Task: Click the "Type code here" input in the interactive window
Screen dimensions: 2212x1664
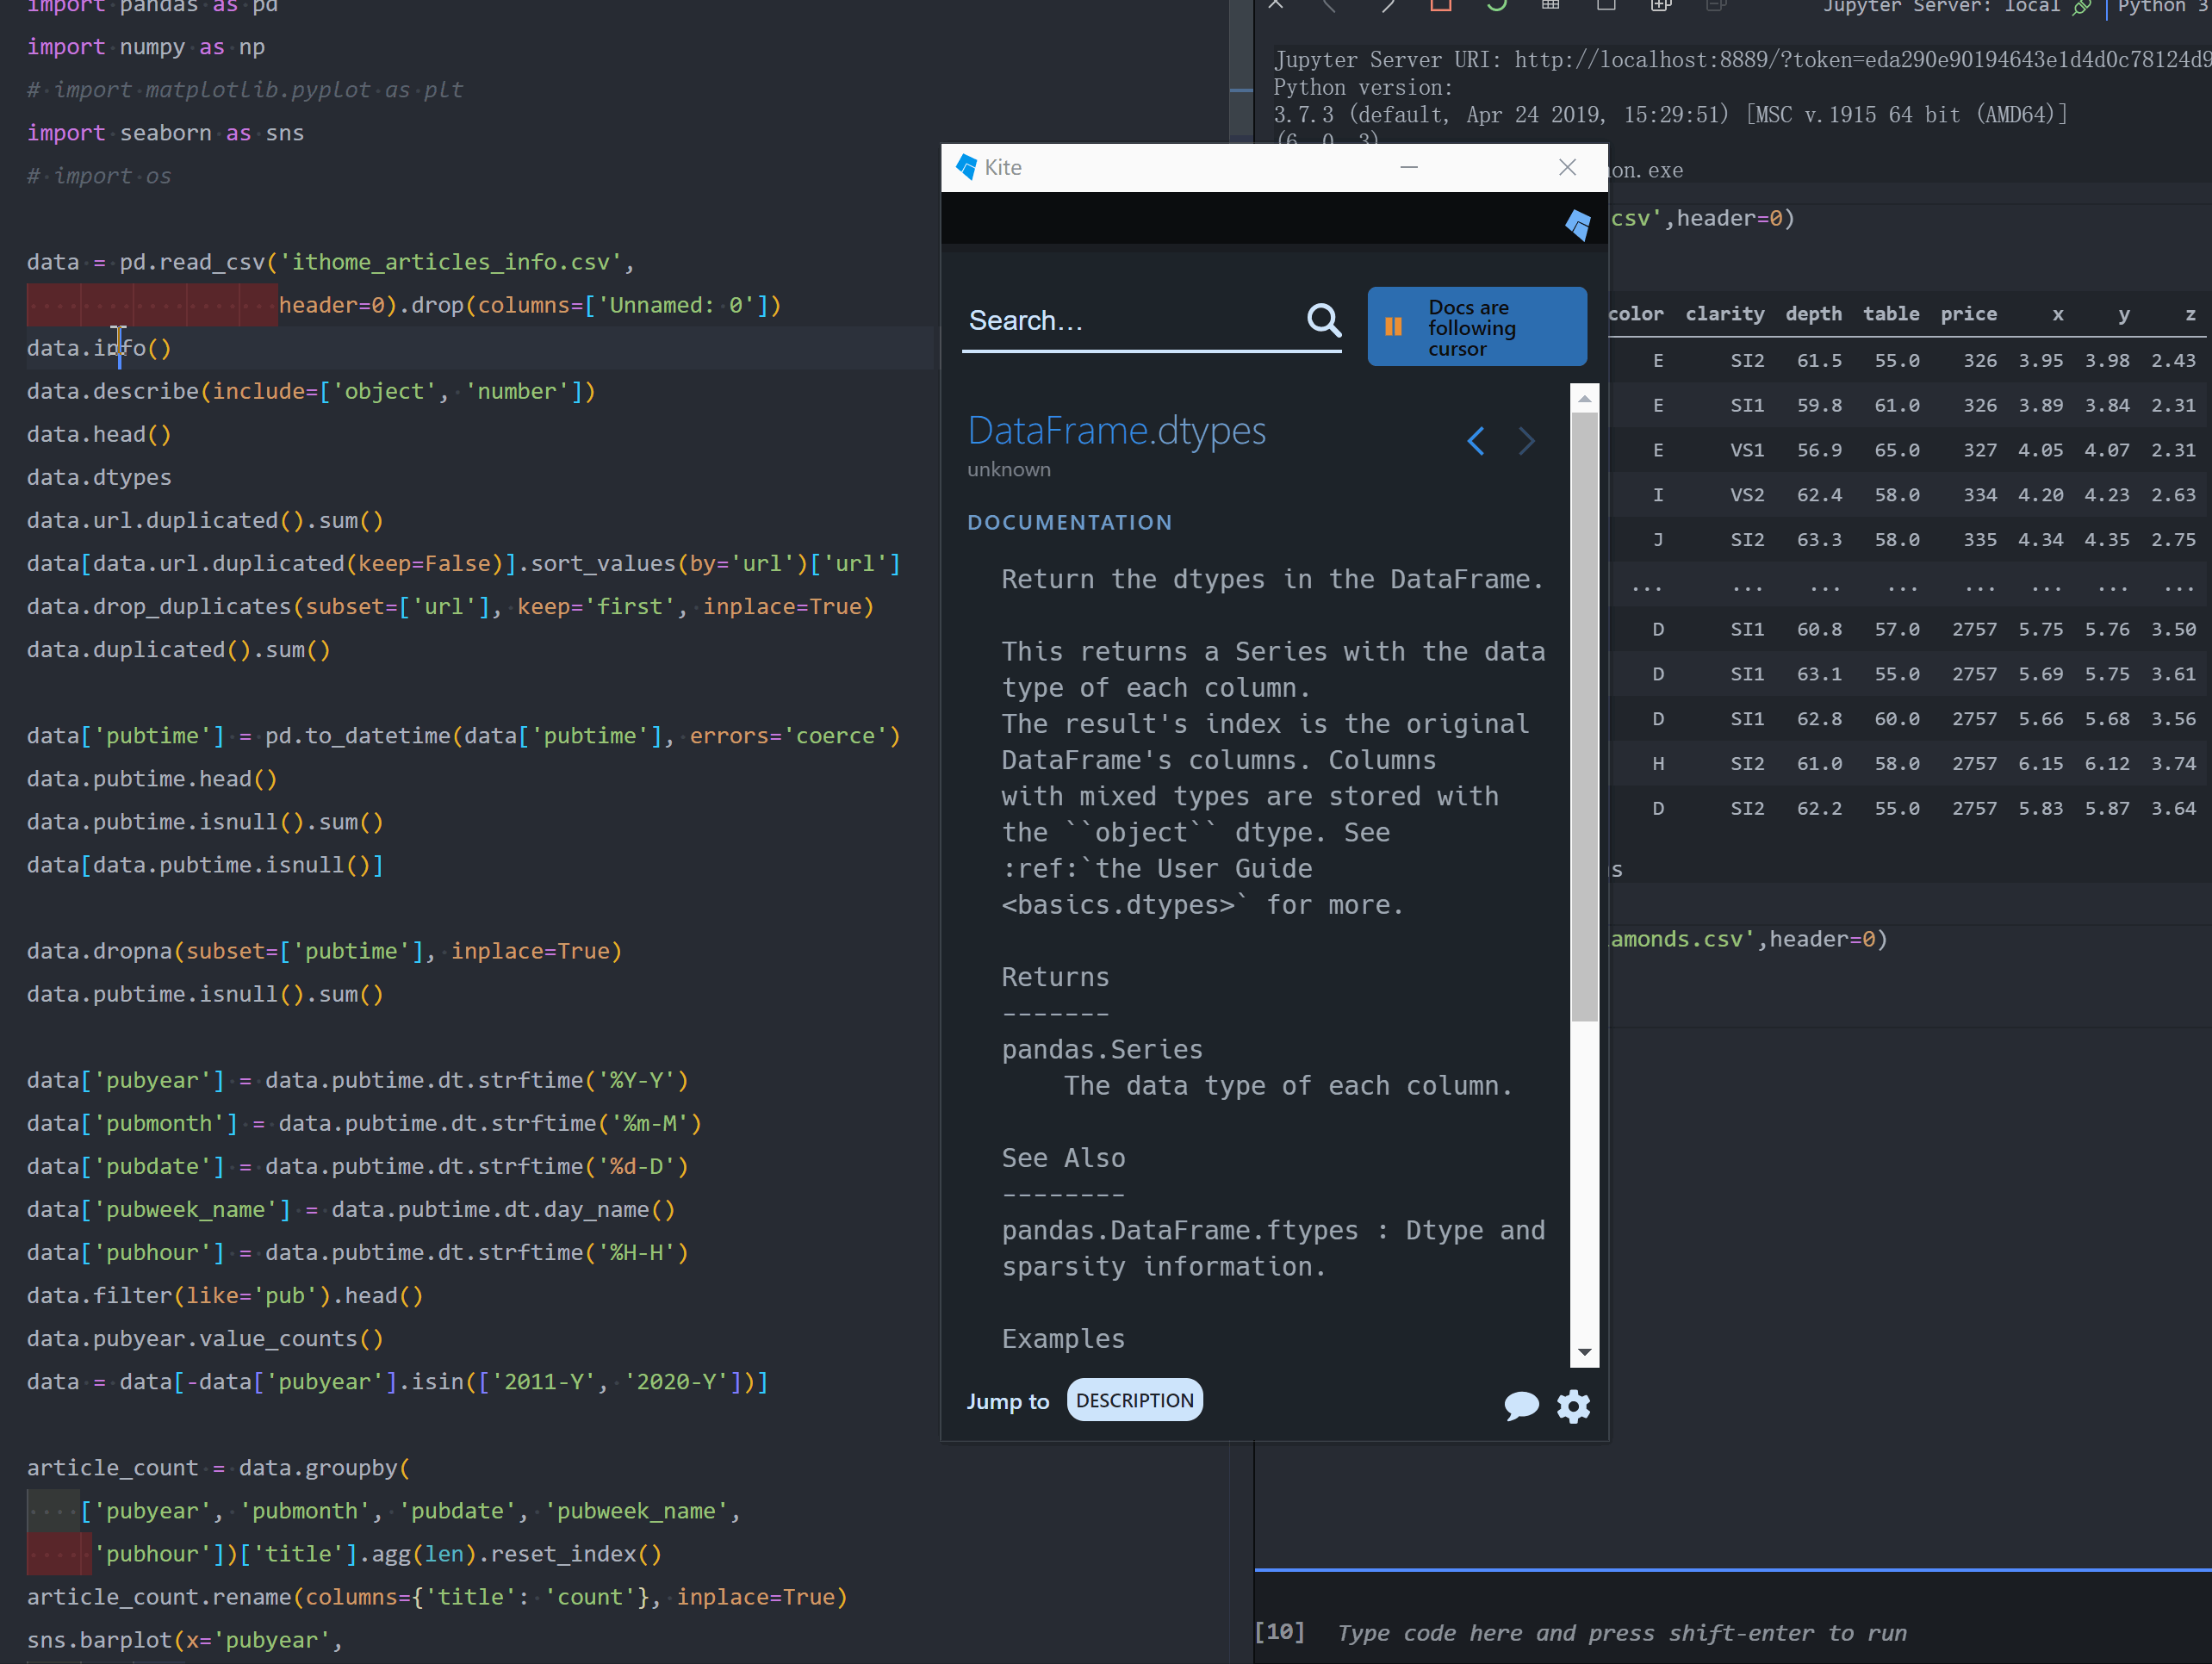Action: (1621, 1633)
